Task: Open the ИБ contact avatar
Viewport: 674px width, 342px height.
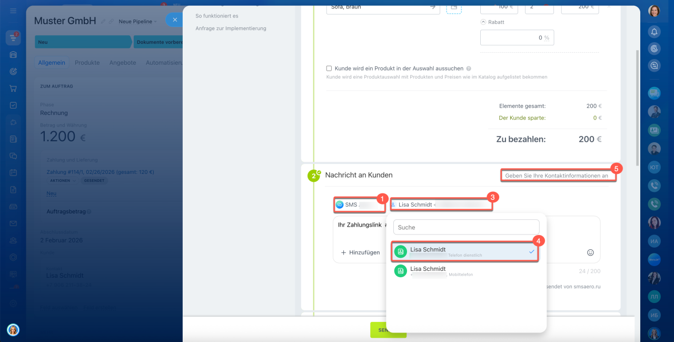Action: [x=655, y=315]
